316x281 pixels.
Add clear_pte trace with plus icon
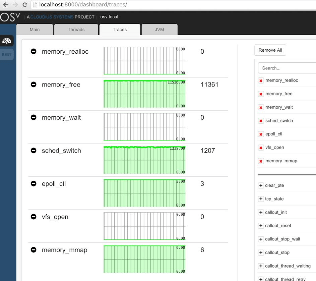coord(261,185)
